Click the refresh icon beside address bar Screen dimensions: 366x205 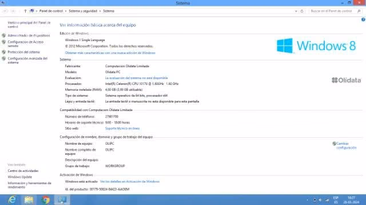pos(302,11)
